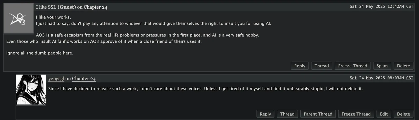Edit ygpgsgl's reply comment
This screenshot has height=120, width=419.
(x=384, y=114)
